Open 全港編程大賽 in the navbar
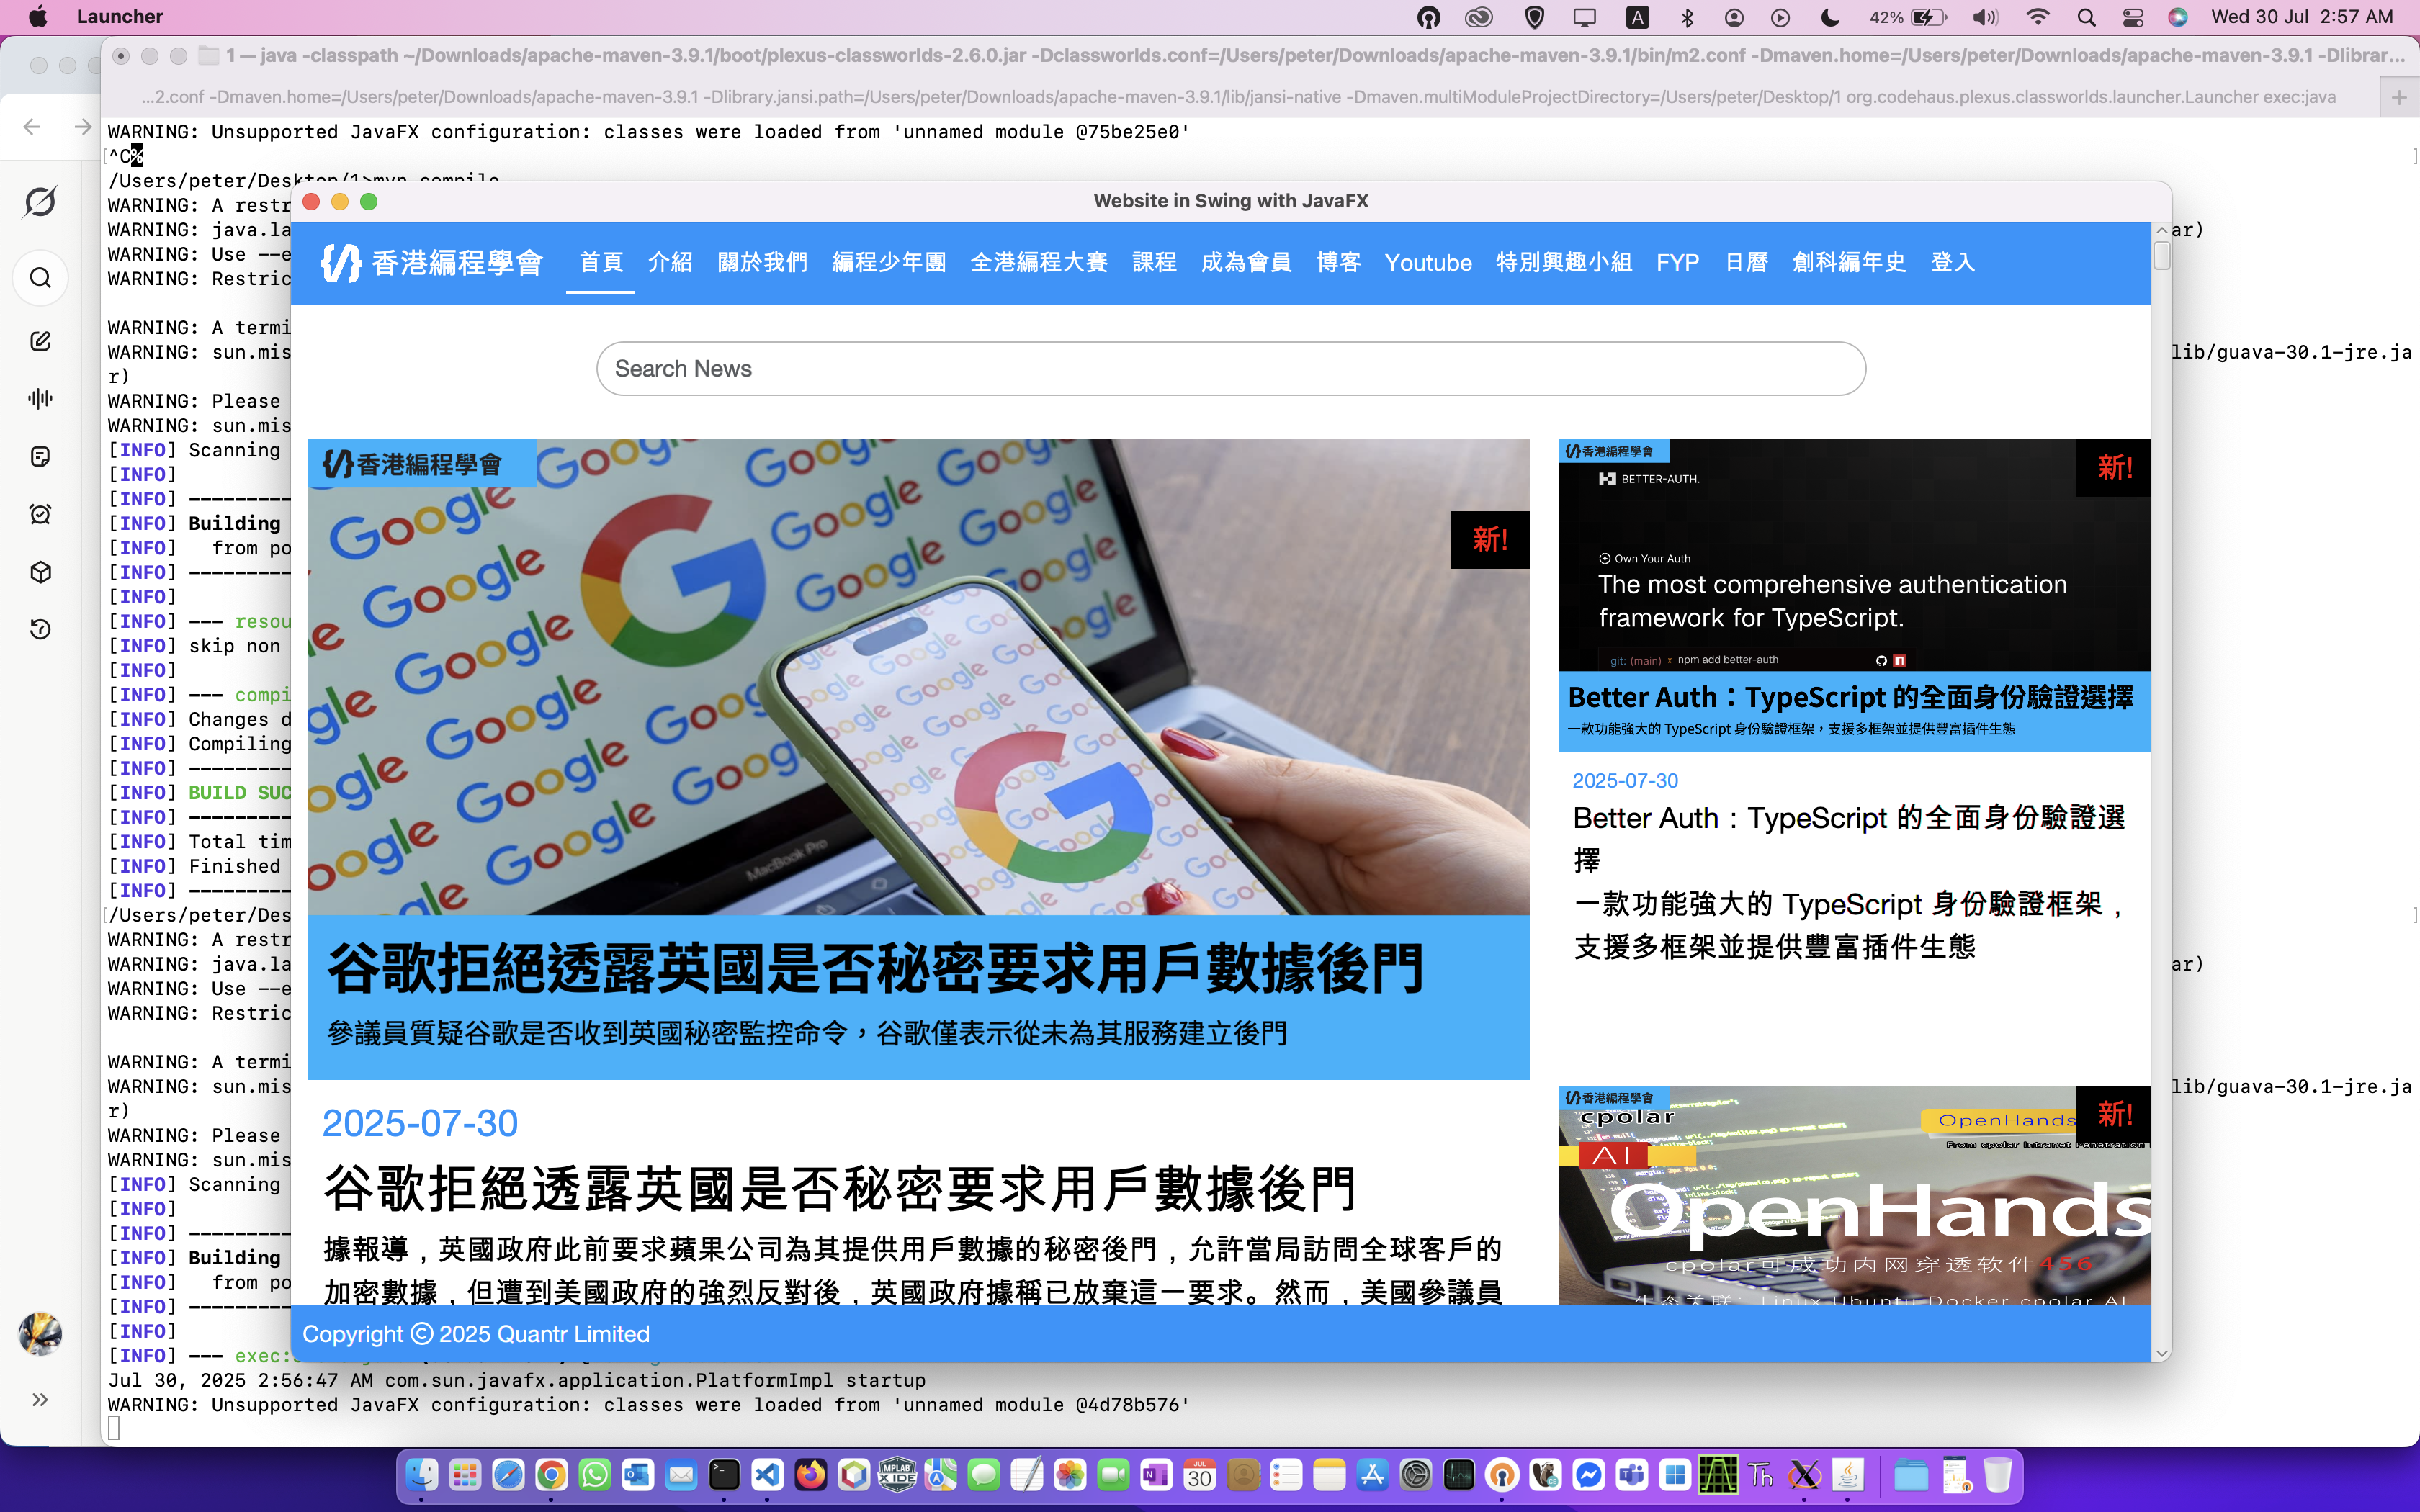Viewport: 2420px width, 1512px height. (x=1039, y=262)
